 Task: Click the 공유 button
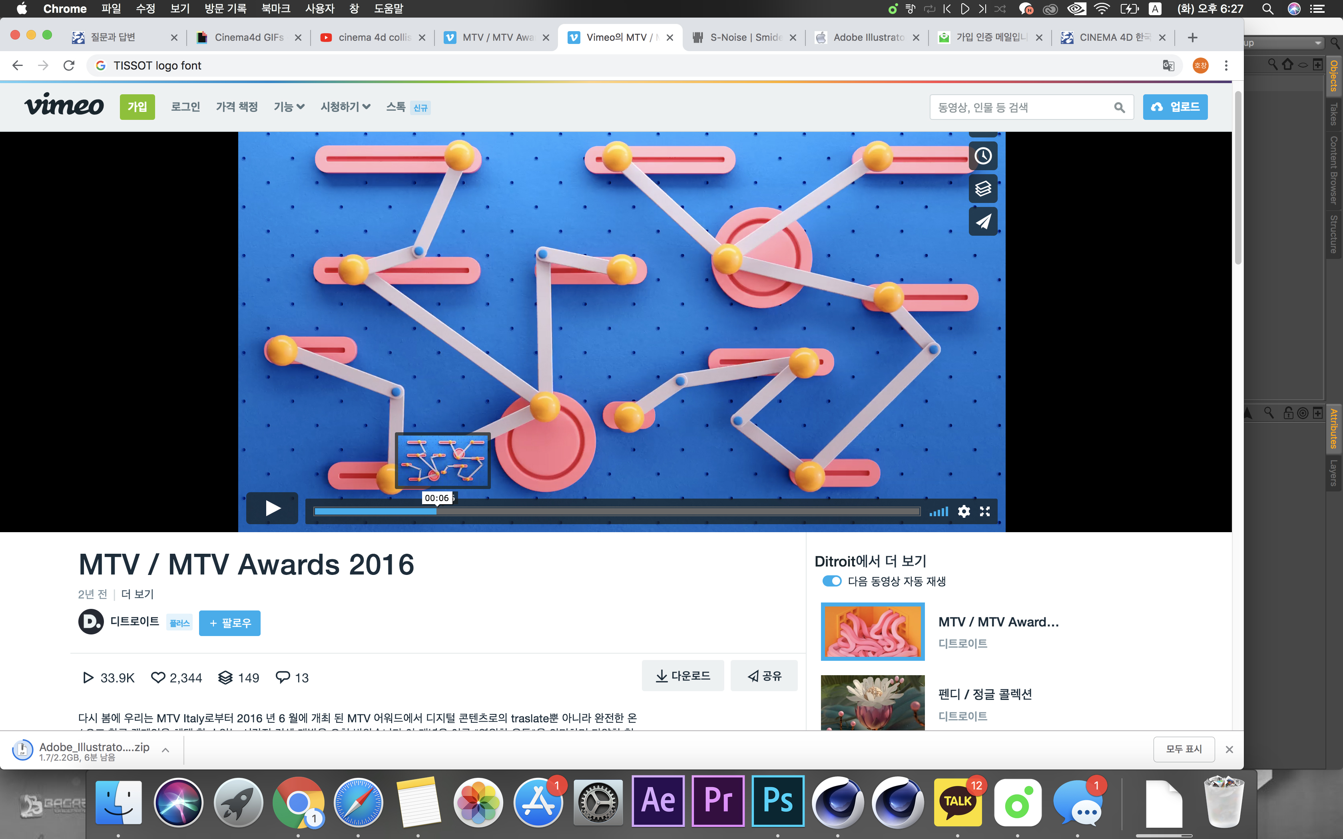click(764, 675)
